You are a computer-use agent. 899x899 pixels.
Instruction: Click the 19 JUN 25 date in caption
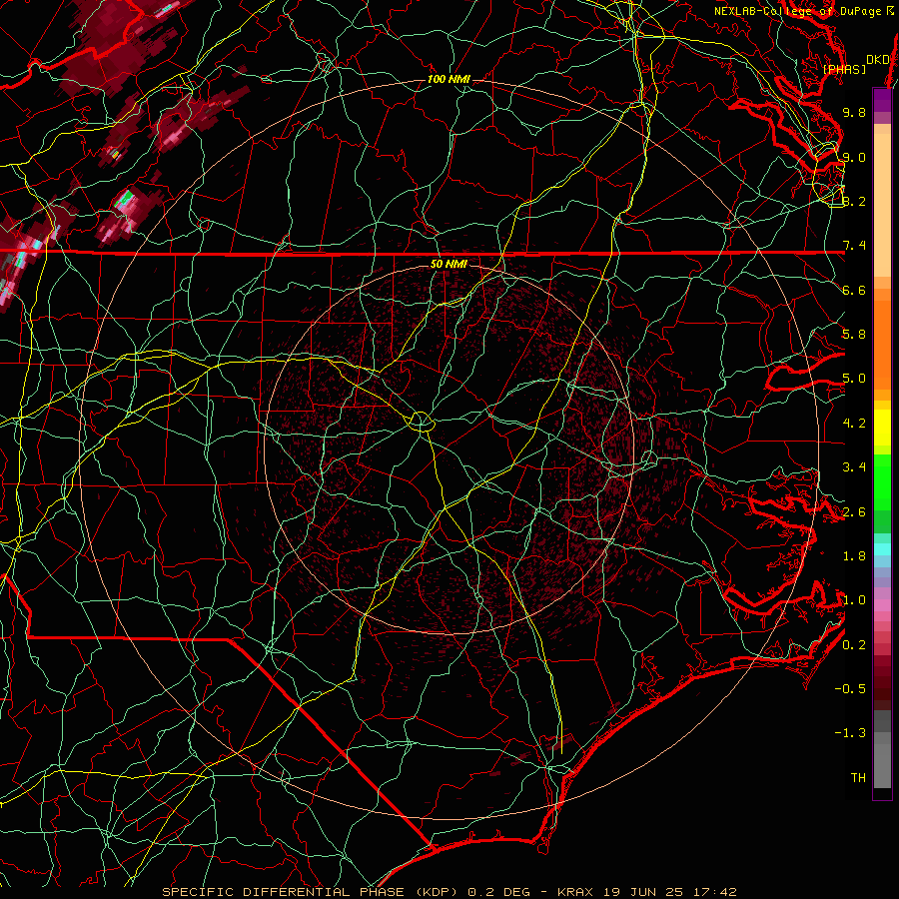pos(644,892)
